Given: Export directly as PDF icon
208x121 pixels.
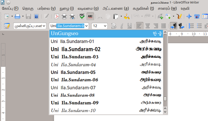Looking at the screenshot, I should [57, 16].
